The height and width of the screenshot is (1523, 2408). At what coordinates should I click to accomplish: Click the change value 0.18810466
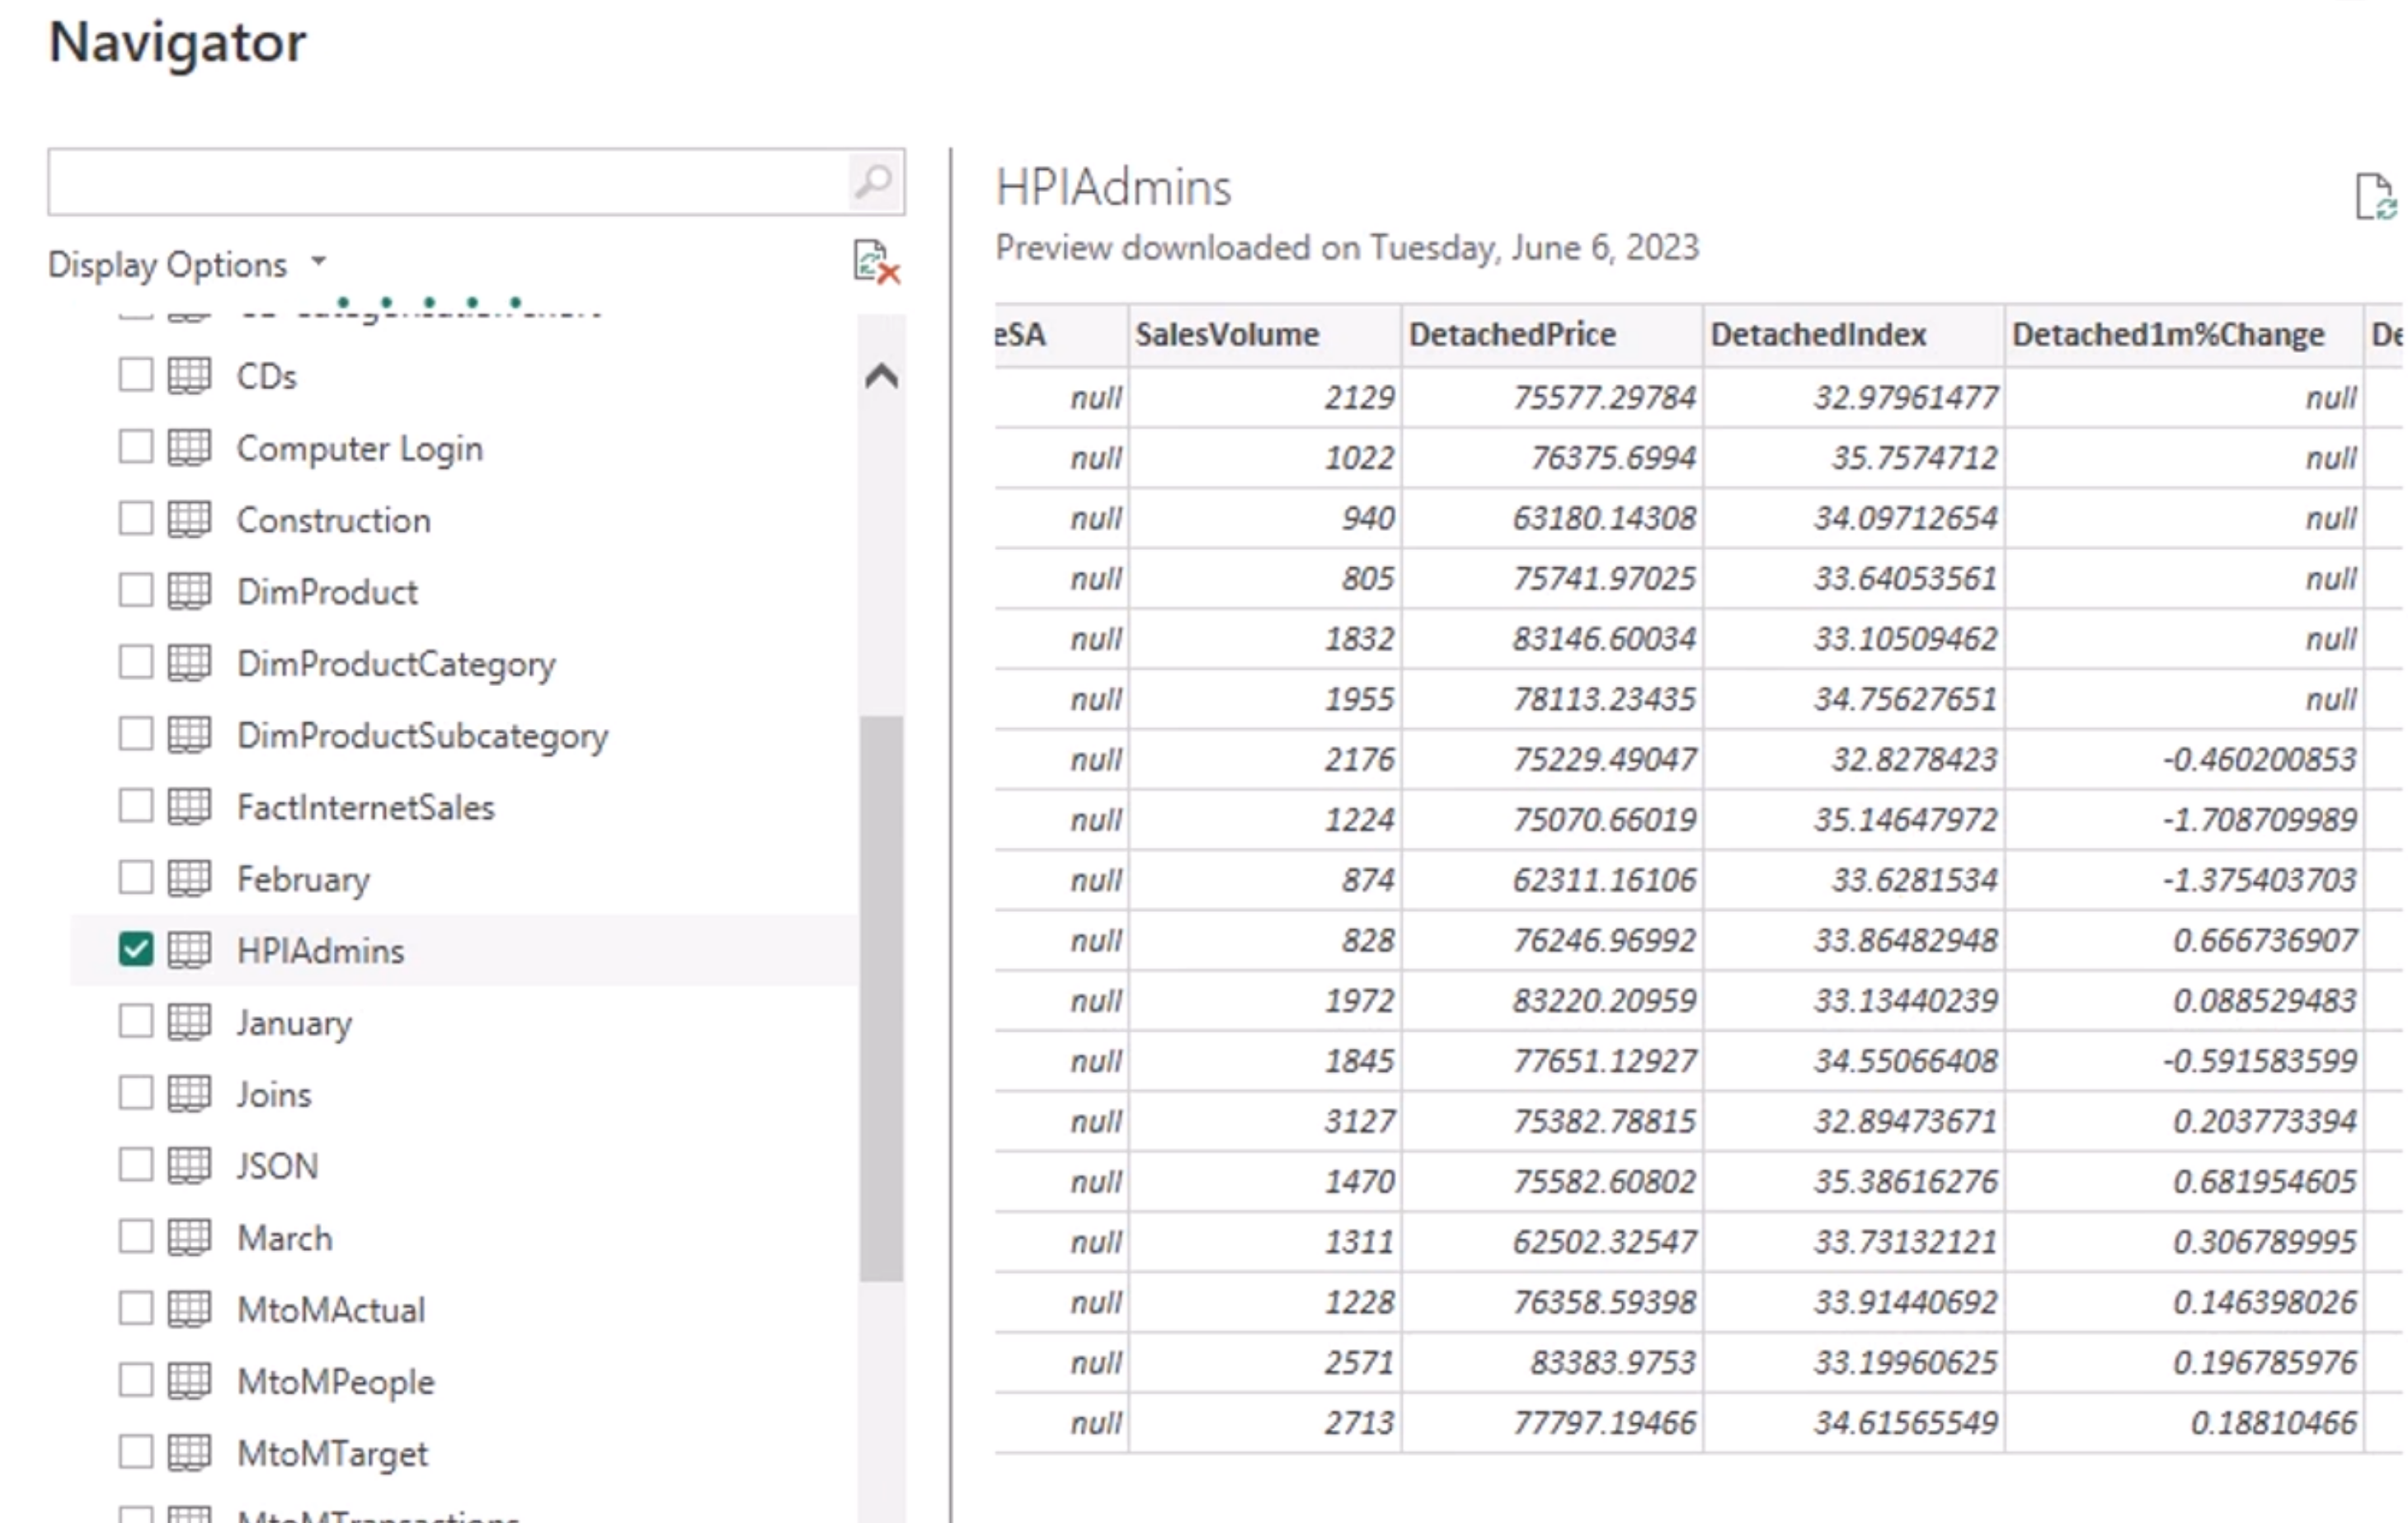coord(2184,1422)
